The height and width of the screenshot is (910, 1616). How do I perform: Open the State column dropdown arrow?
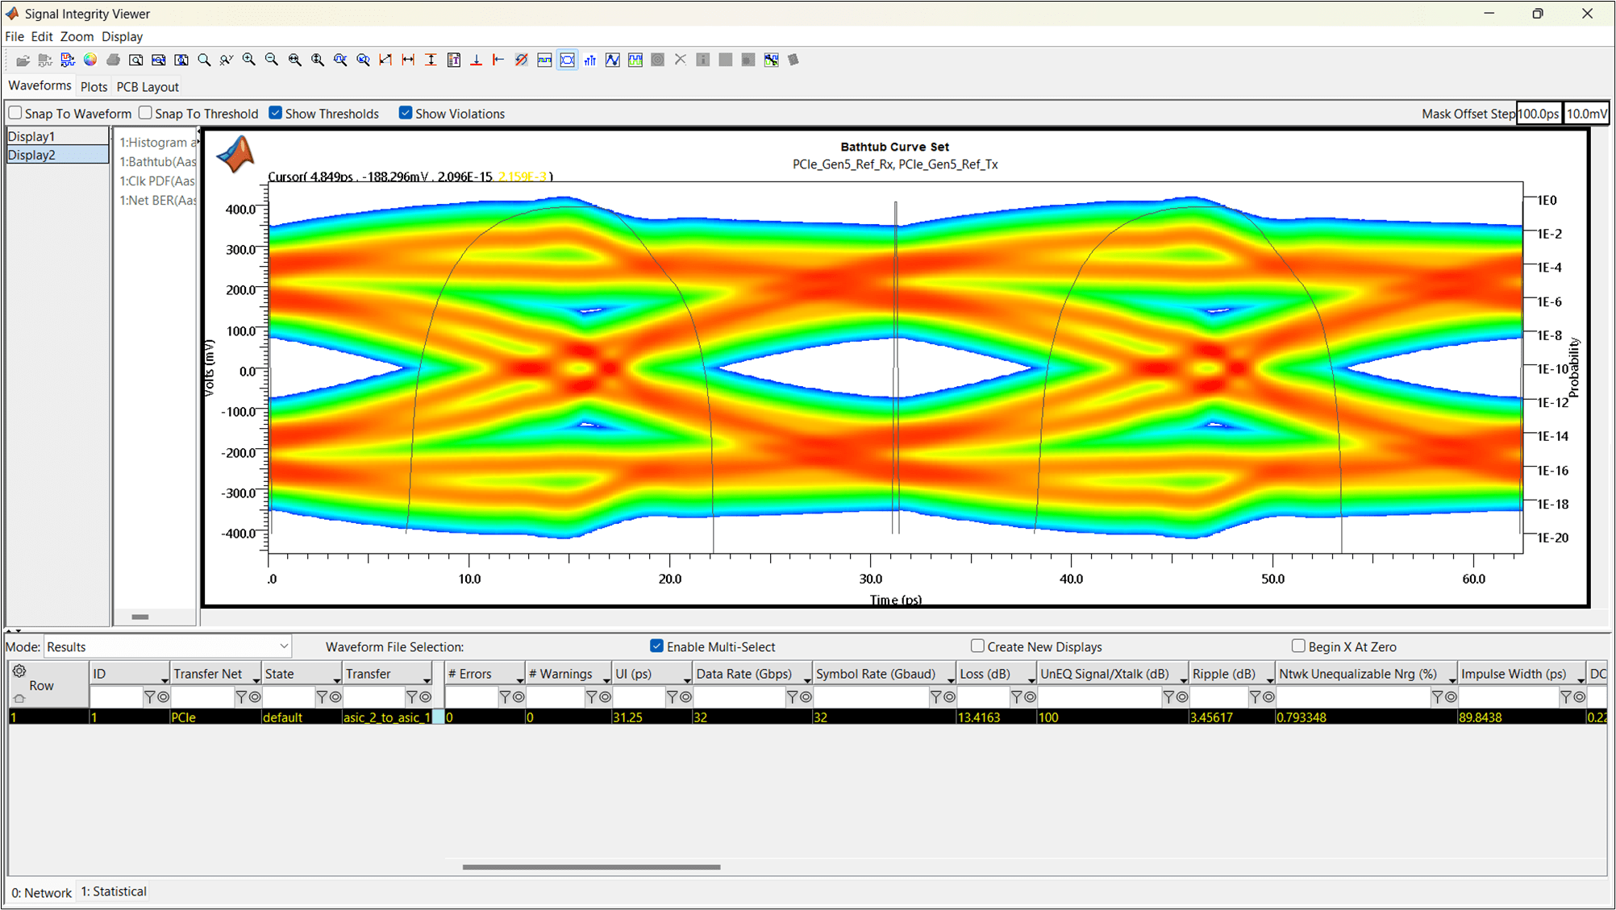pyautogui.click(x=336, y=680)
